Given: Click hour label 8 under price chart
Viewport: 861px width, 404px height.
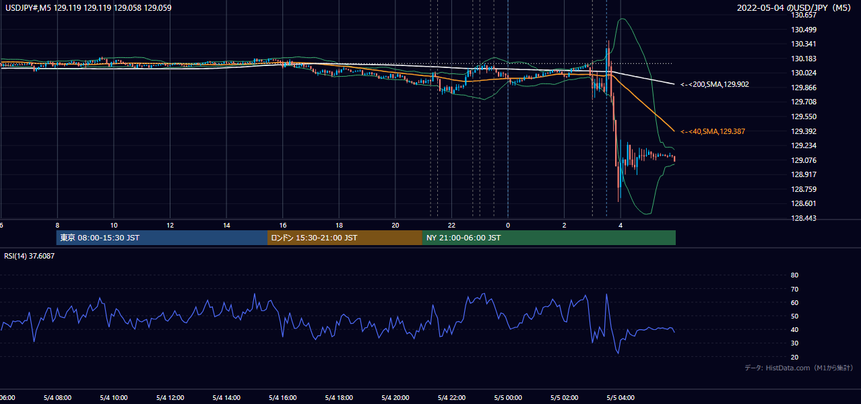Looking at the screenshot, I should pyautogui.click(x=57, y=225).
